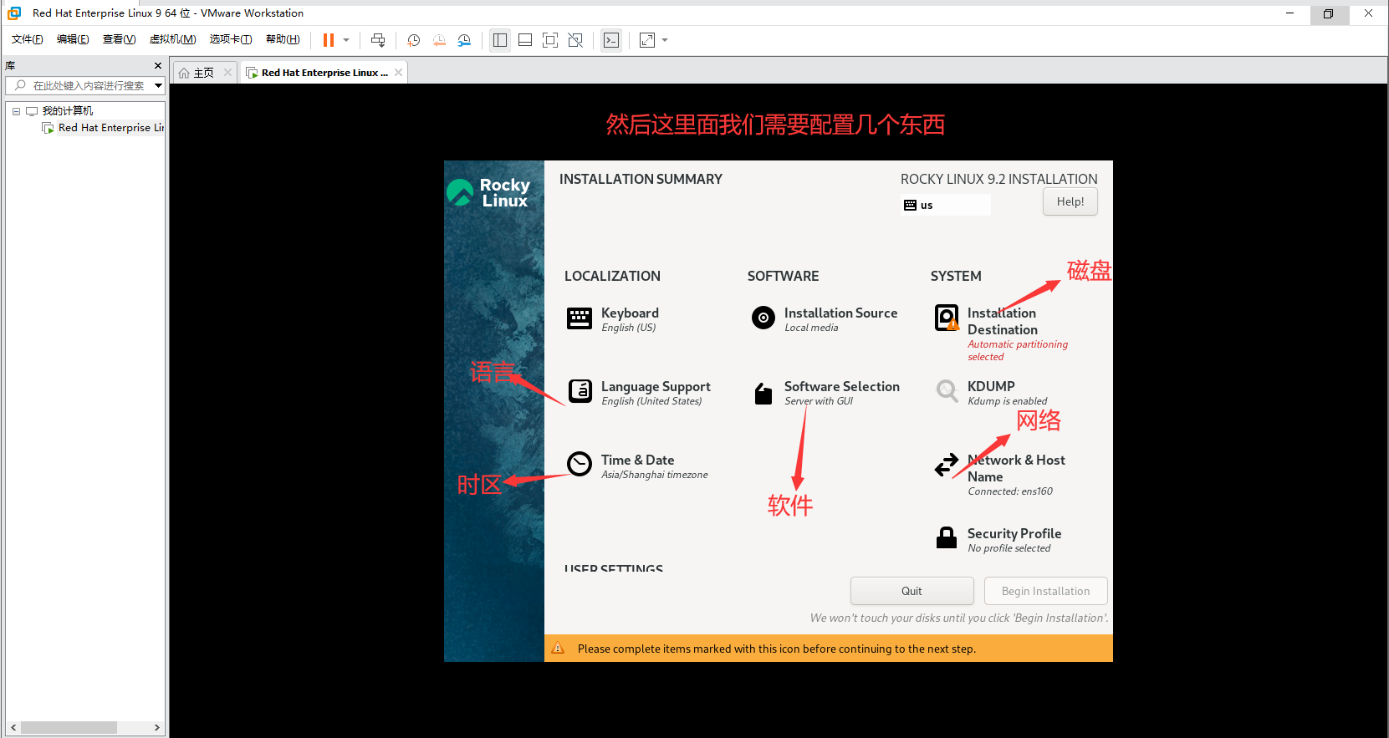Click the warning icon in the orange bar
Image resolution: width=1389 pixels, height=738 pixels.
pos(558,649)
